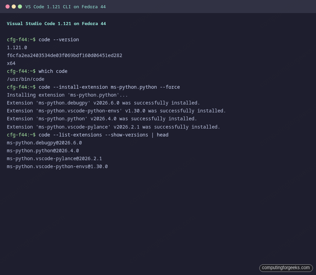Click the vscode-python-envs v1.30.0 installed message
This screenshot has width=316, height=275.
click(x=116, y=111)
